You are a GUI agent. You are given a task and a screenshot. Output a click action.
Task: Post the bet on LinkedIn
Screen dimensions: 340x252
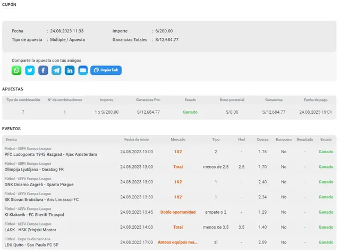70,70
